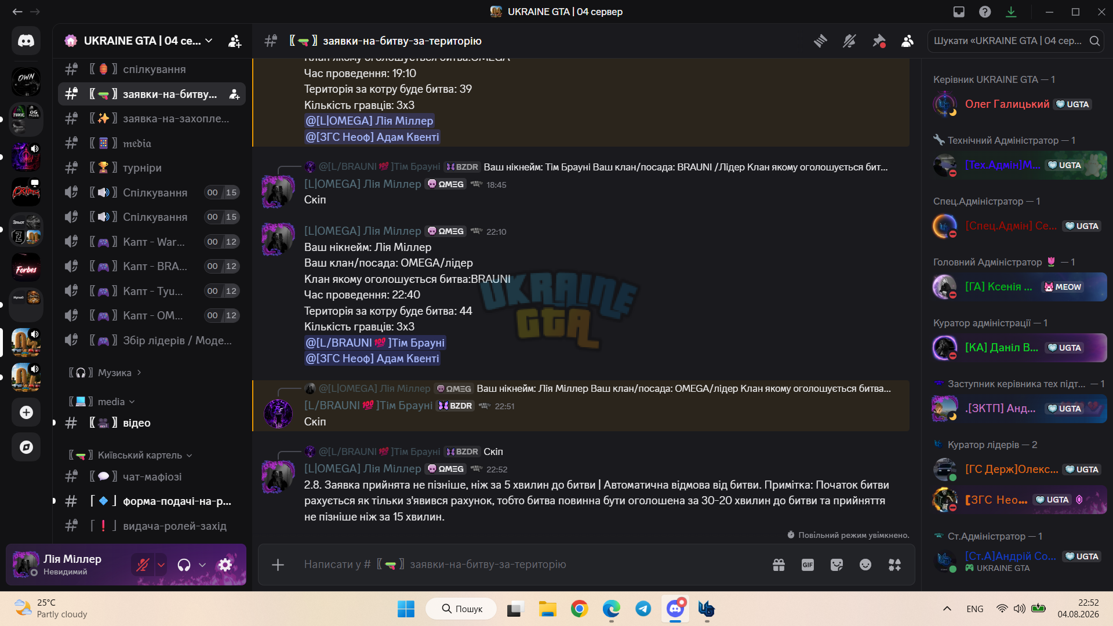Show hidden system tray icons
This screenshot has width=1113, height=626.
[x=947, y=609]
